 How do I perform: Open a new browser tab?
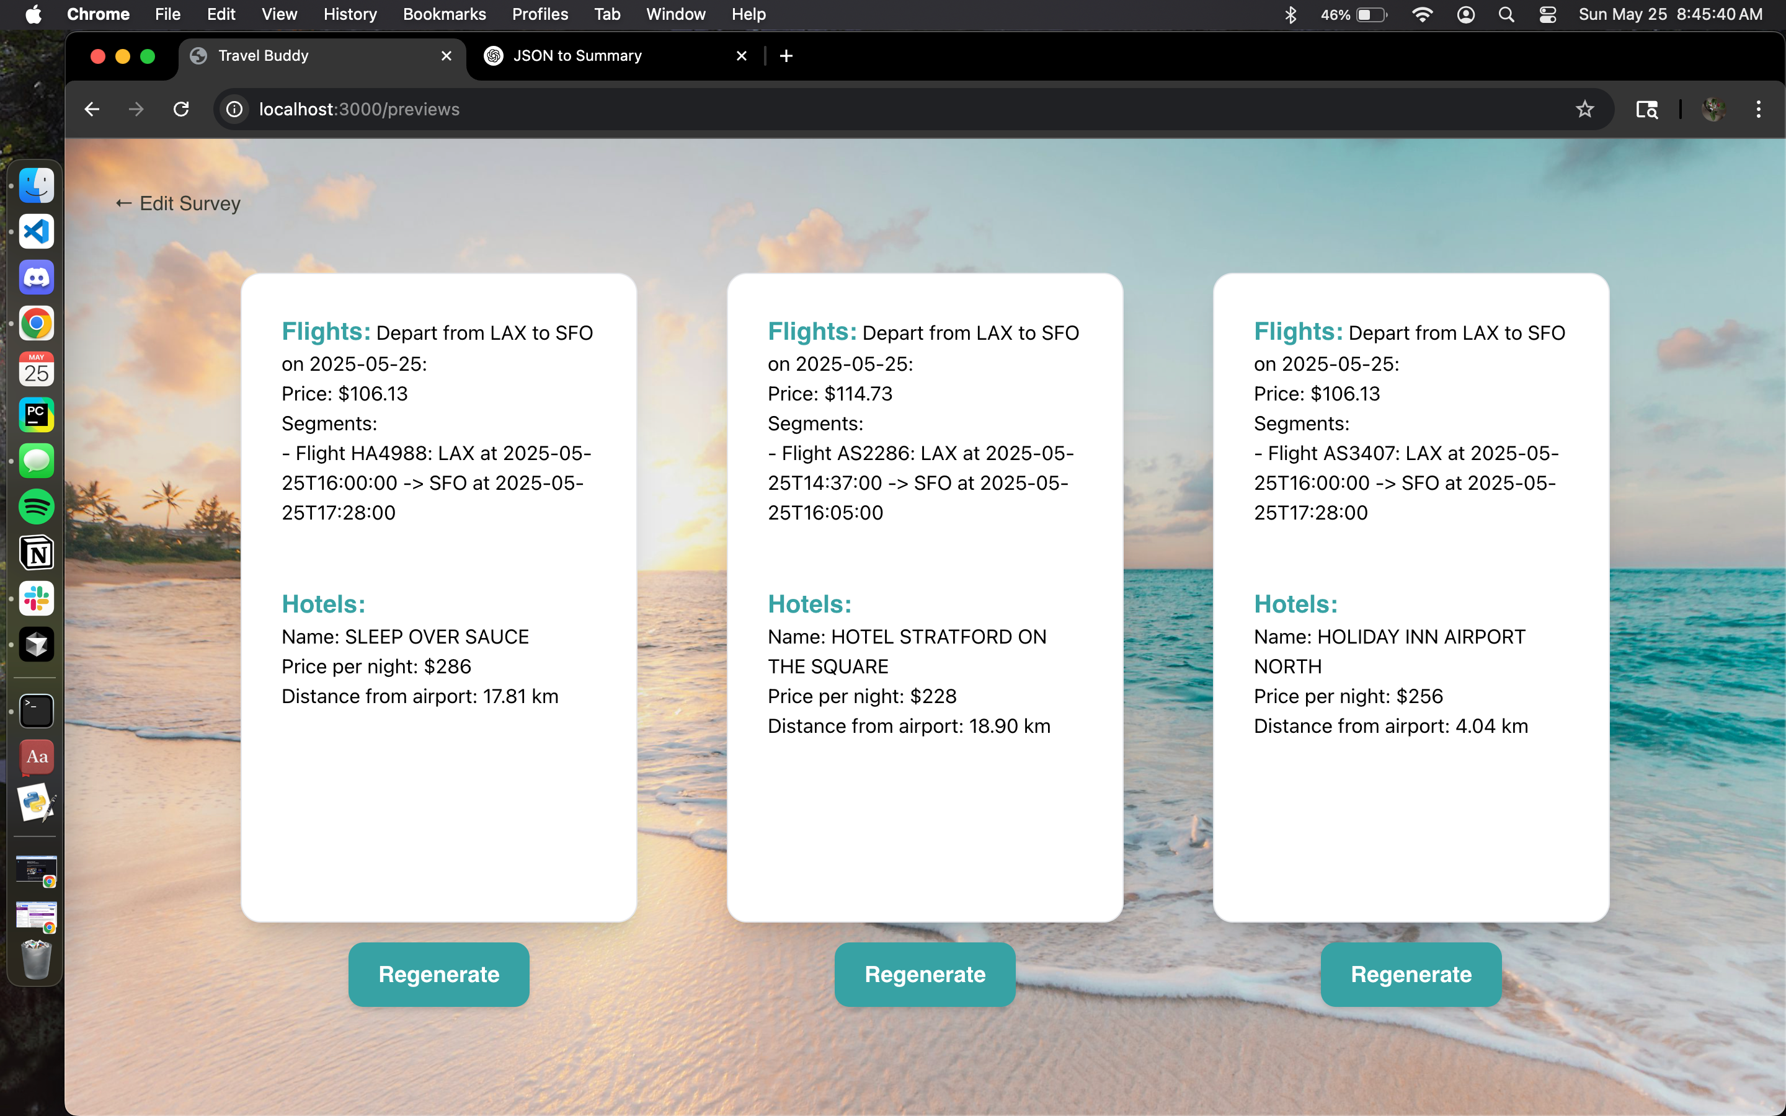[786, 56]
